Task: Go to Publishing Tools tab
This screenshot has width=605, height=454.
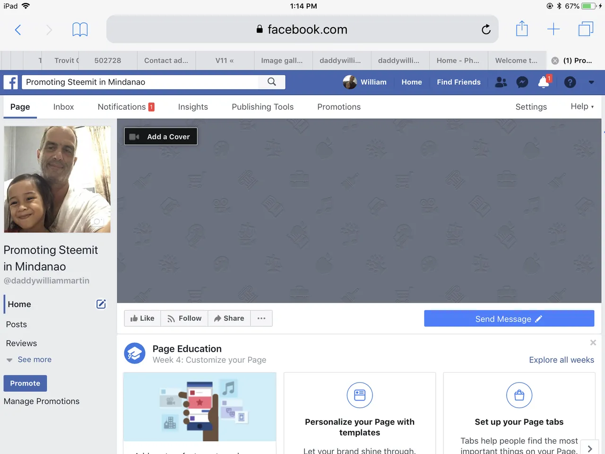Action: point(263,107)
